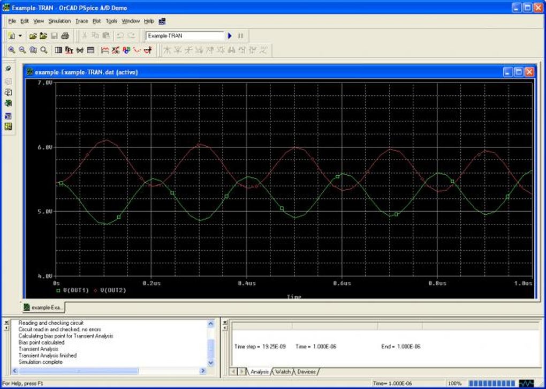Toggle the Log X Axis icon
The height and width of the screenshot is (389, 546).
(x=58, y=50)
